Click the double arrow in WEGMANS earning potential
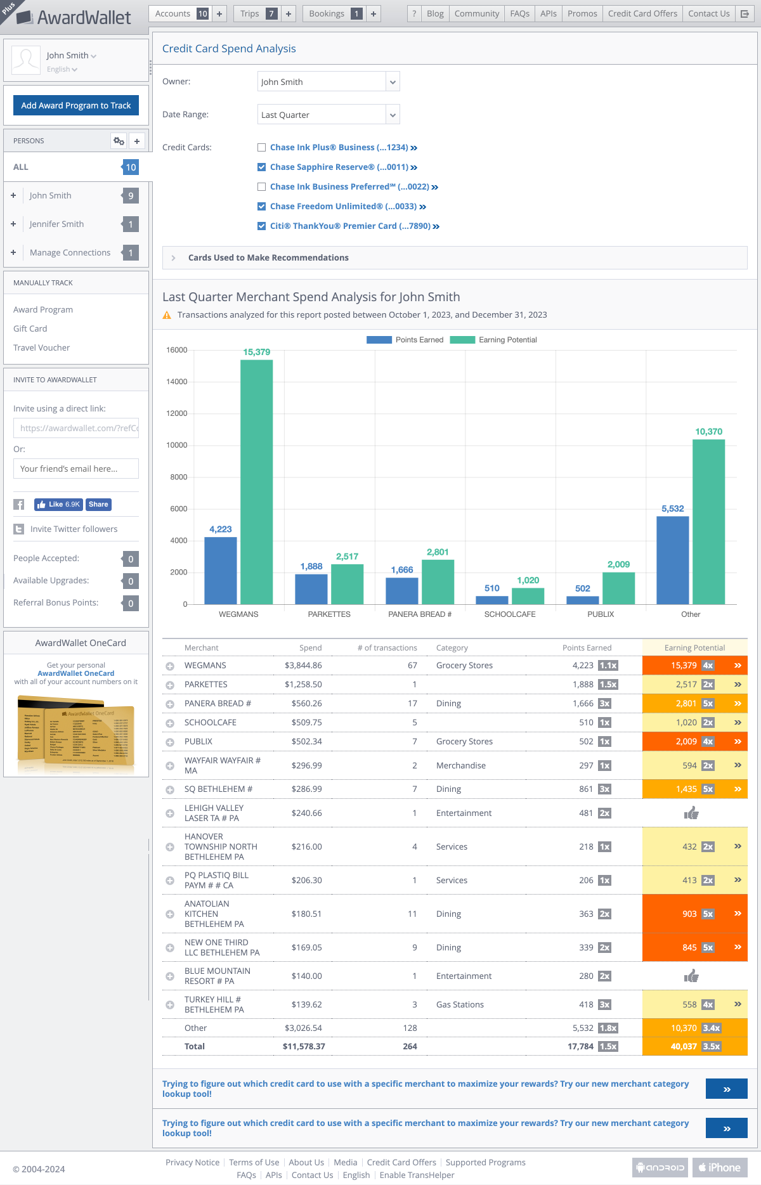This screenshot has width=761, height=1185. click(738, 666)
